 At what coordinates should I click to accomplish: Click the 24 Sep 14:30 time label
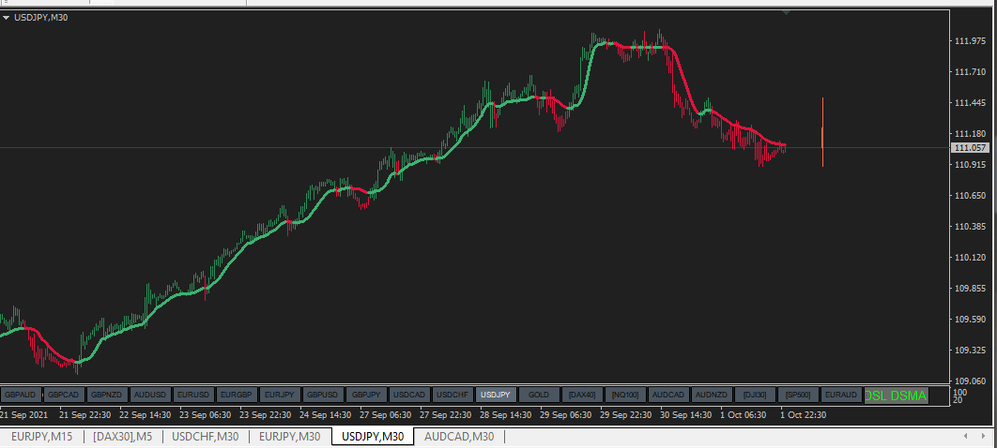coord(326,415)
